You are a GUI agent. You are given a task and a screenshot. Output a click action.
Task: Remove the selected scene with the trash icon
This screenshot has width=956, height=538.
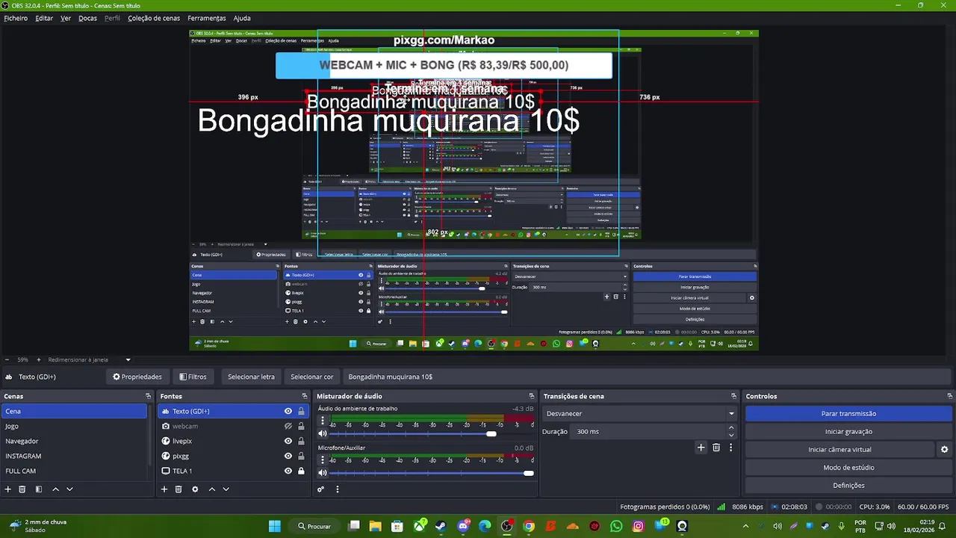click(x=22, y=489)
